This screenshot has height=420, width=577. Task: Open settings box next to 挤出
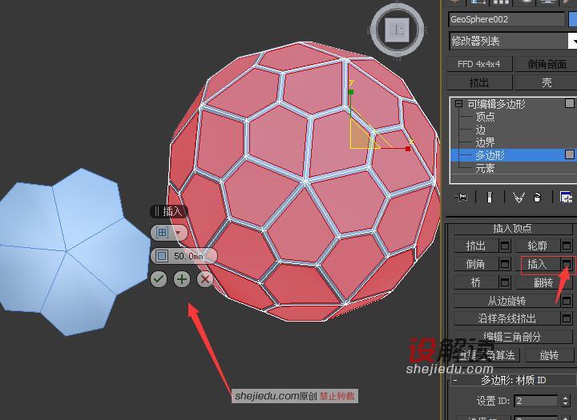(505, 246)
